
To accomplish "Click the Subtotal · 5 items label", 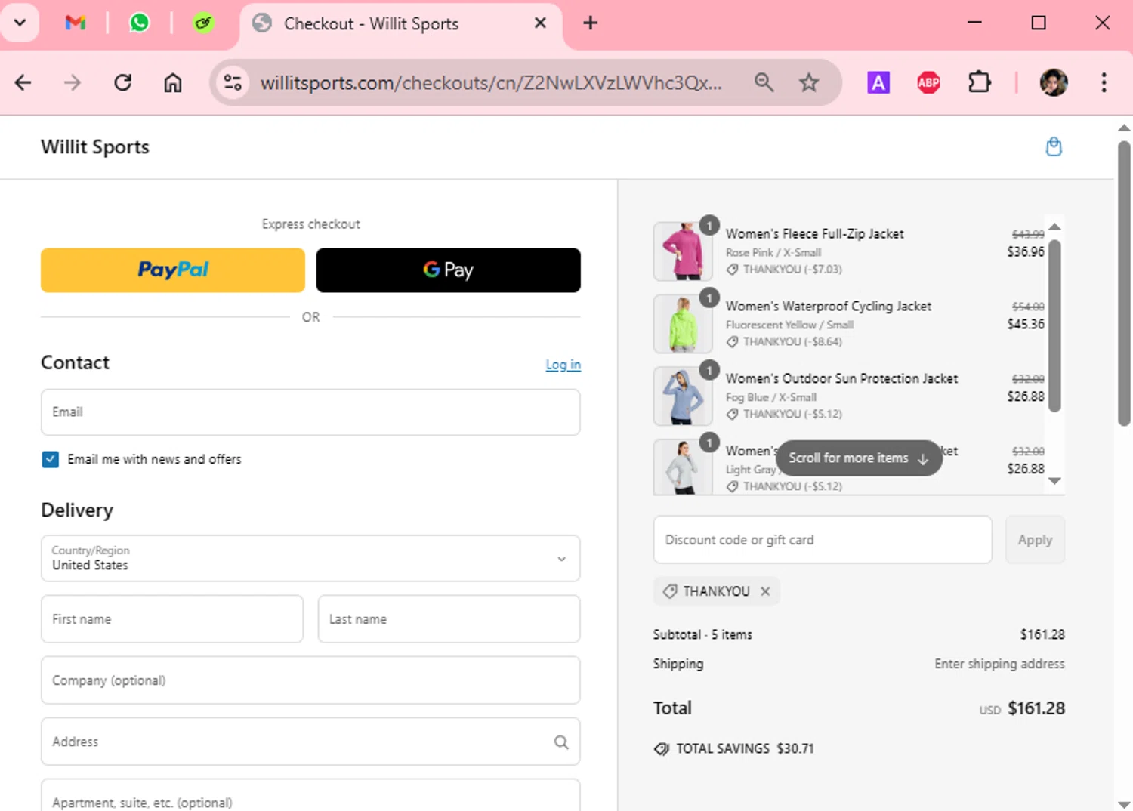I will click(702, 634).
